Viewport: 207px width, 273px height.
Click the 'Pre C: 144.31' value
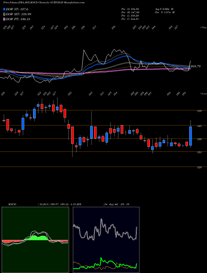coord(130,19)
